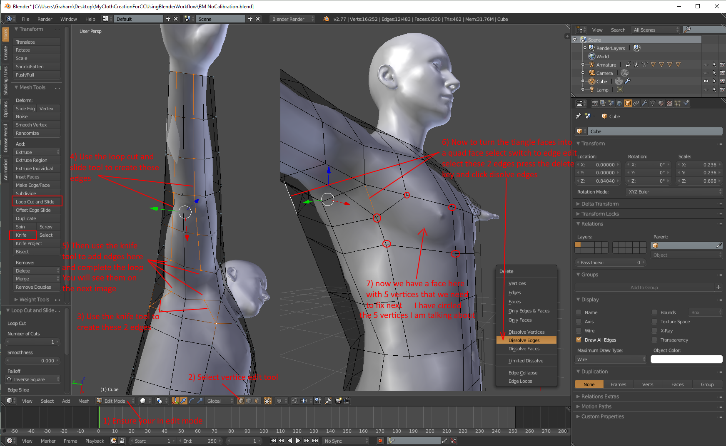Open the Mesh Data properties tab (triangle icon)
Image resolution: width=726 pixels, height=446 pixels.
653,103
